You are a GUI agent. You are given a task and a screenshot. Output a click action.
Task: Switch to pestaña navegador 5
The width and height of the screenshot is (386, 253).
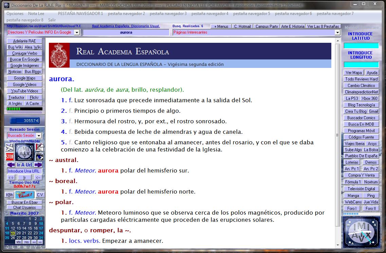[252, 14]
